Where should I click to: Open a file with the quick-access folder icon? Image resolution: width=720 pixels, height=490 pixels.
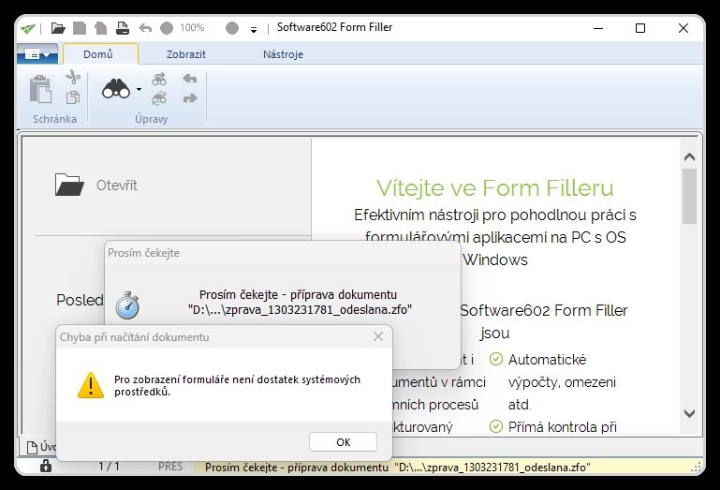pos(58,28)
